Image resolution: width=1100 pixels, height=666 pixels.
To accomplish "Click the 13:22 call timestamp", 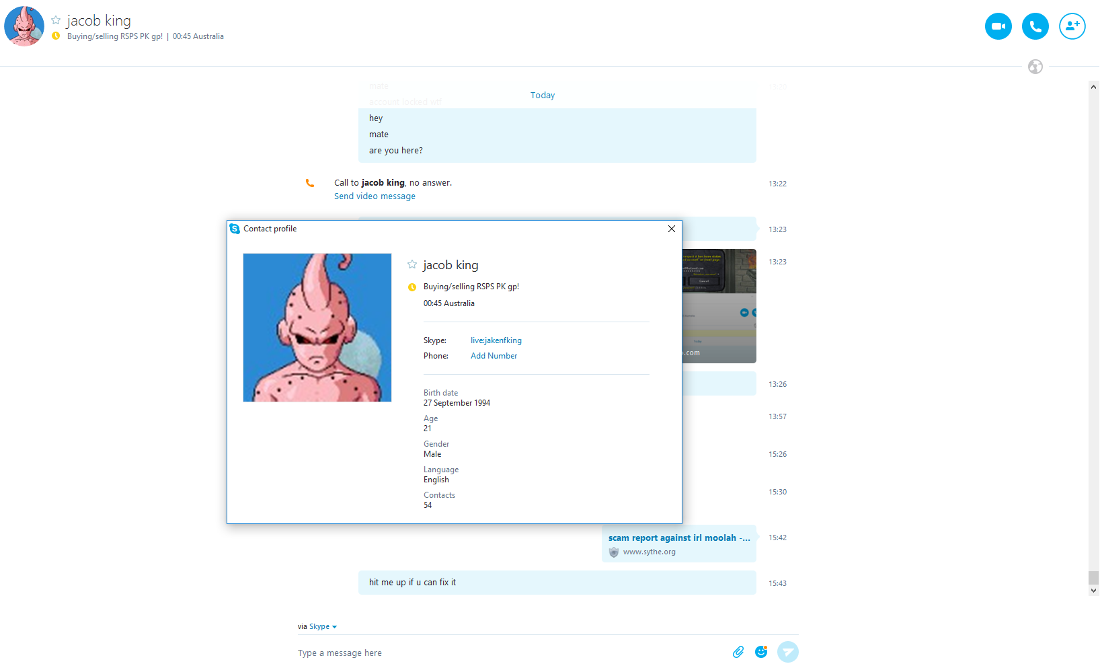I will tap(778, 184).
